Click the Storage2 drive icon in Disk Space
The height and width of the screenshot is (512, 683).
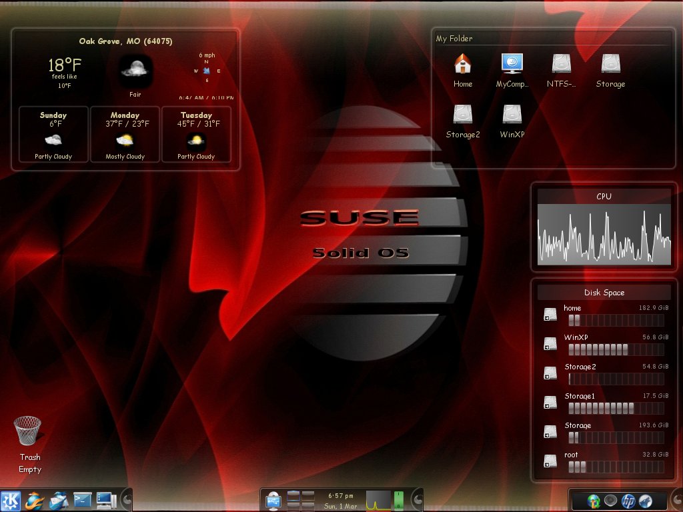[x=550, y=373]
